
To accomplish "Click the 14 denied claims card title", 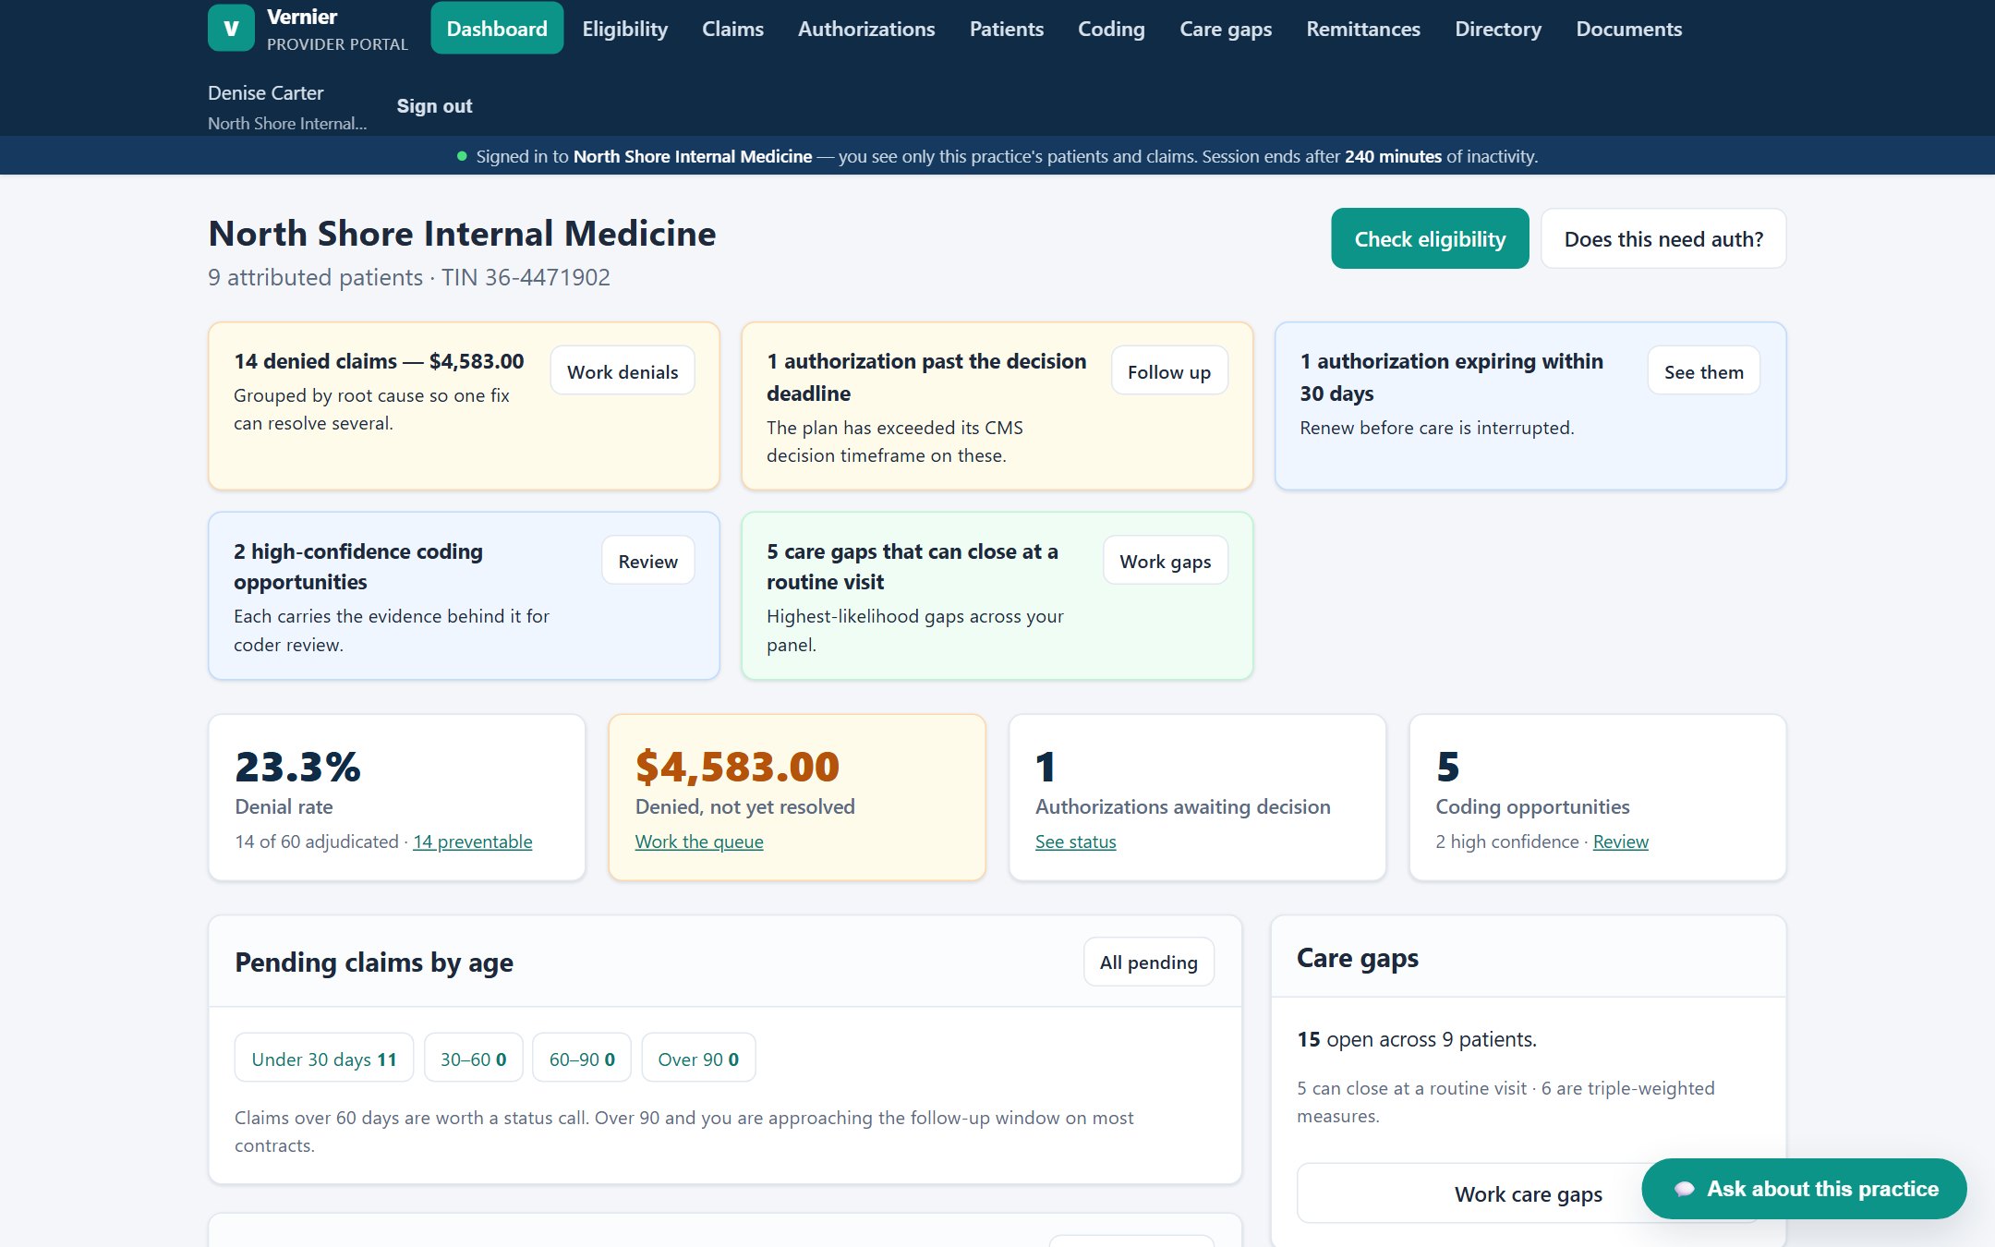I will coord(379,361).
